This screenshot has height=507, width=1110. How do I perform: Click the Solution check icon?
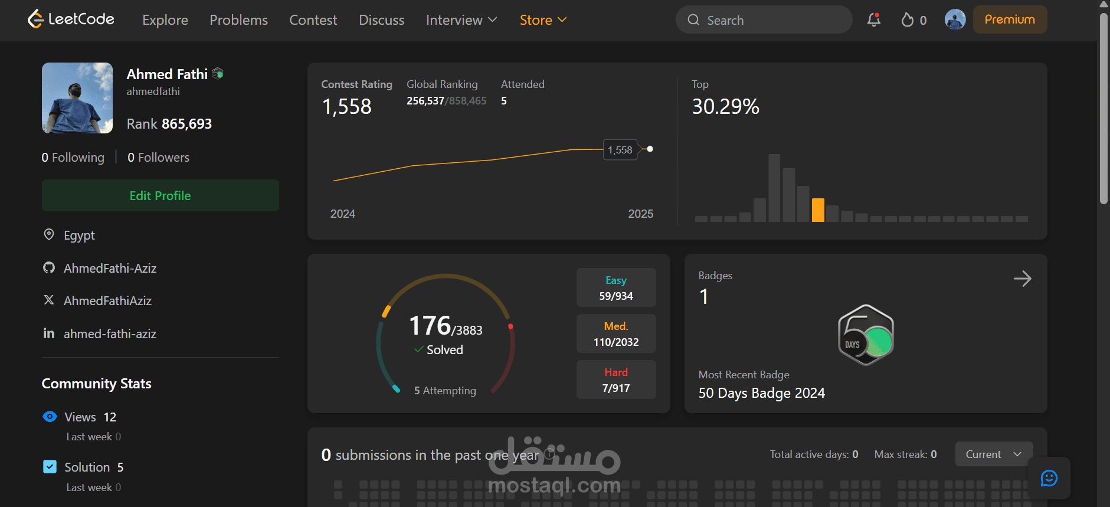click(x=50, y=467)
